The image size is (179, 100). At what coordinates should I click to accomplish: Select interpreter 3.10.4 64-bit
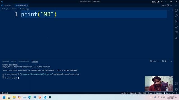coord(158,93)
